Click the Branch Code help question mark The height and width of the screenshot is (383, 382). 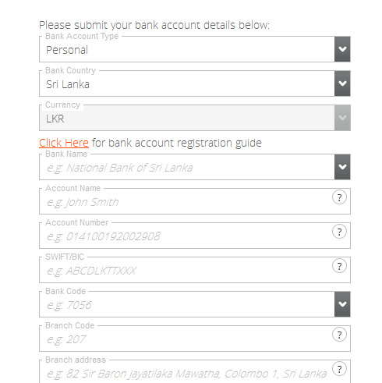pyautogui.click(x=339, y=335)
